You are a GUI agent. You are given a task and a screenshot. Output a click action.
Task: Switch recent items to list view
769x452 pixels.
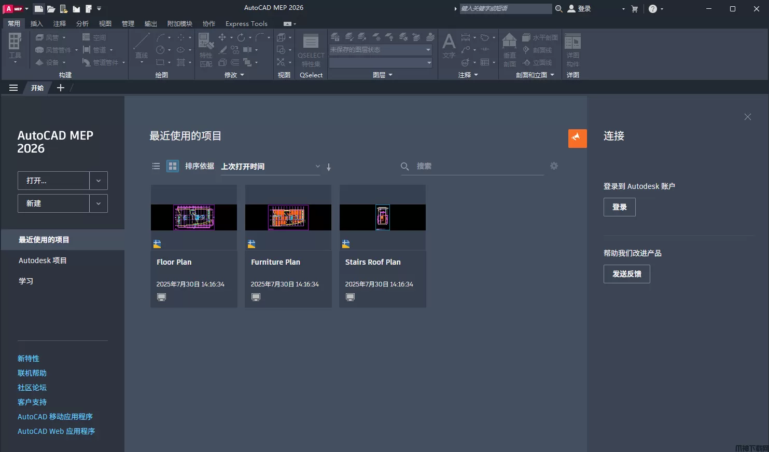156,166
